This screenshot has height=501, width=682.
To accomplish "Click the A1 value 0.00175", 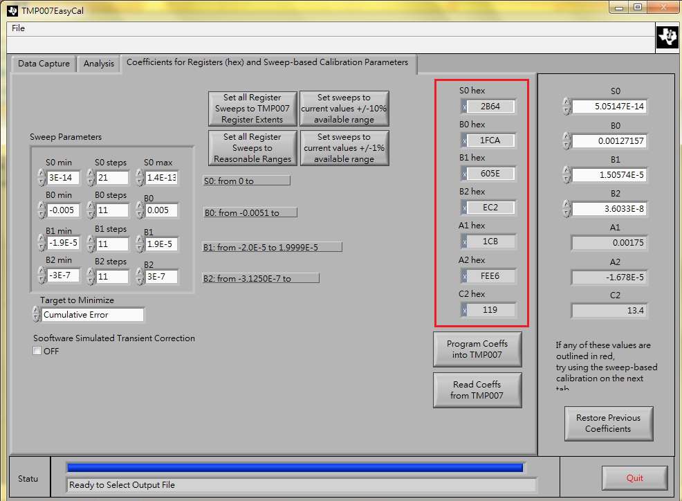I will (x=609, y=243).
